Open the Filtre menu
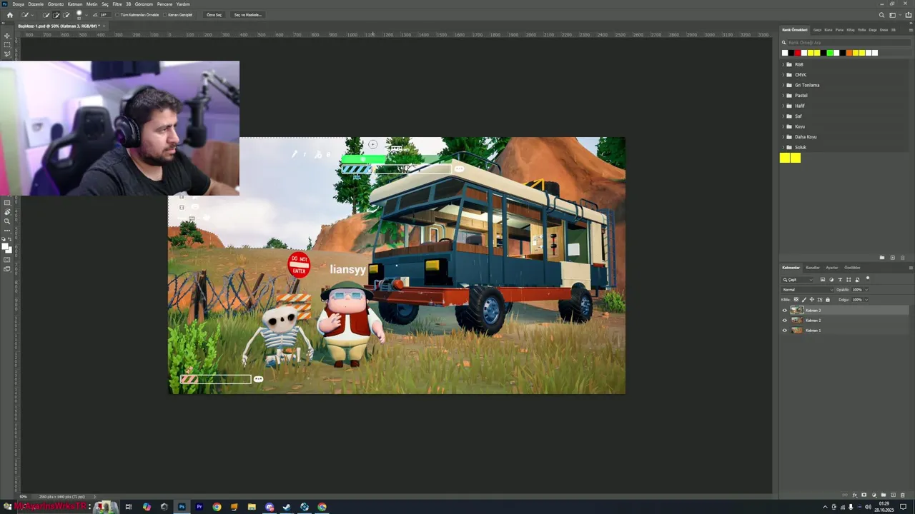The image size is (915, 514). coord(117,4)
